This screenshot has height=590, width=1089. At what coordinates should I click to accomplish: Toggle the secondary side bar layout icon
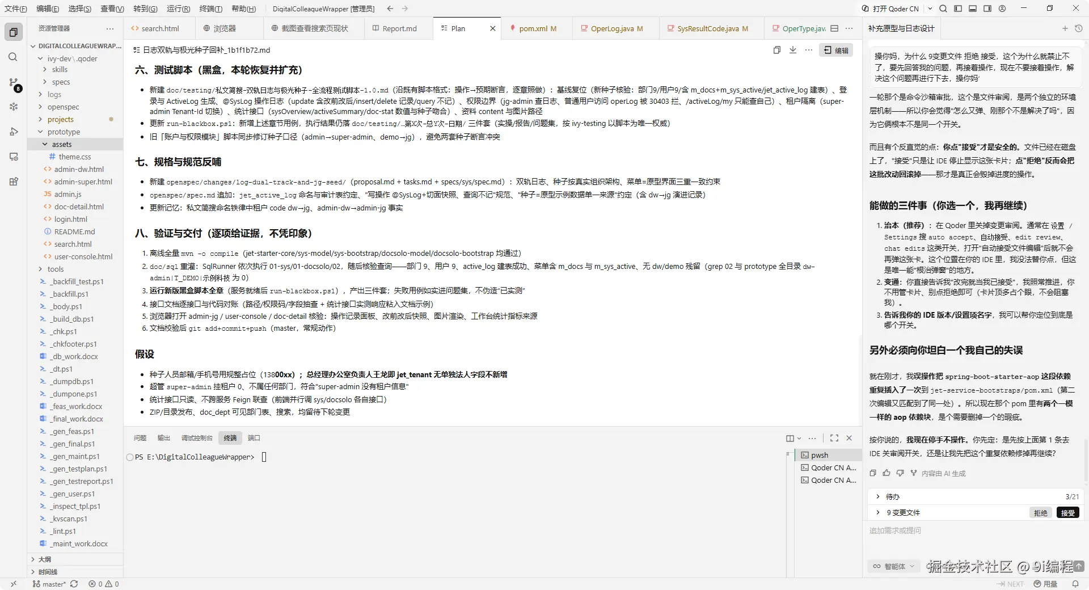pyautogui.click(x=987, y=9)
